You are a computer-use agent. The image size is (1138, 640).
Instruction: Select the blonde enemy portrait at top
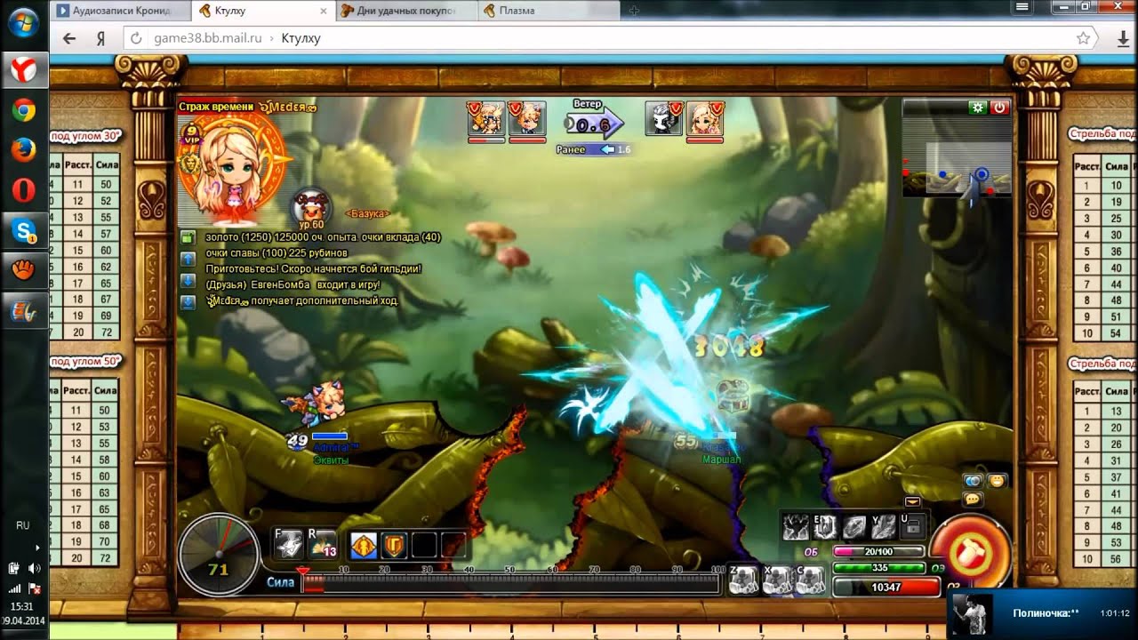point(705,118)
